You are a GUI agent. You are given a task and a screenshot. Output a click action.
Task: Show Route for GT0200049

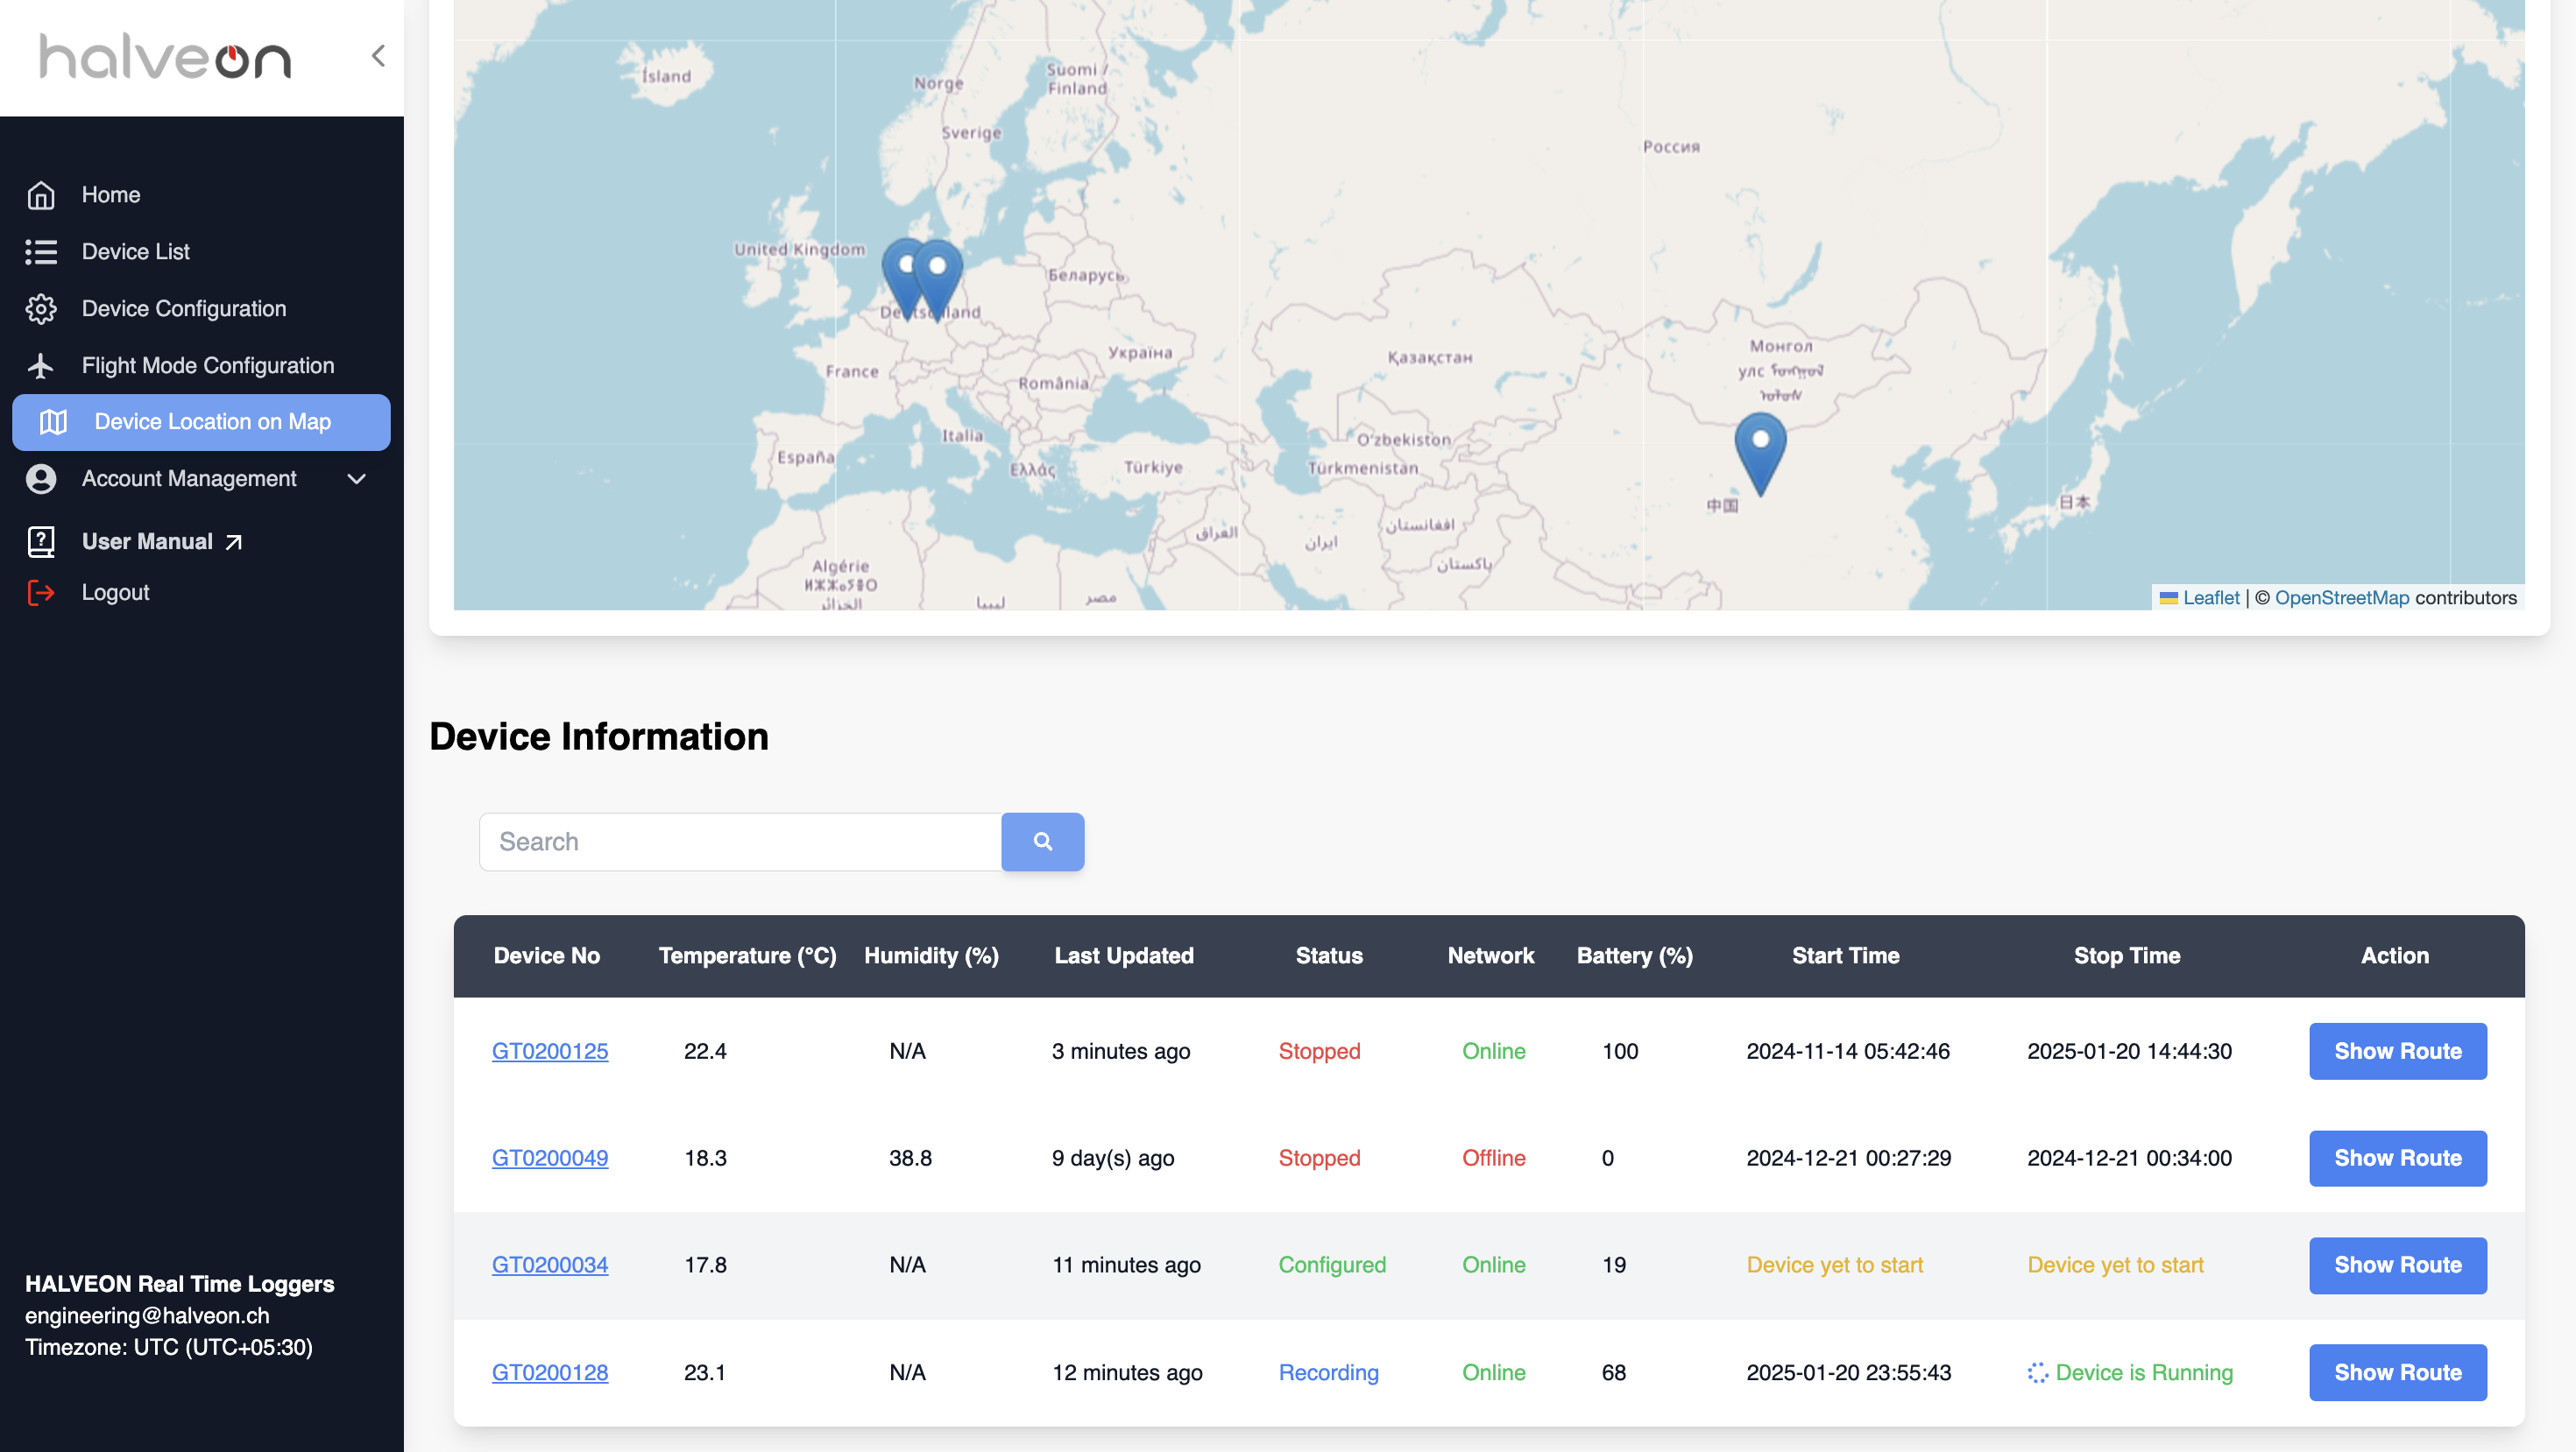(2397, 1159)
